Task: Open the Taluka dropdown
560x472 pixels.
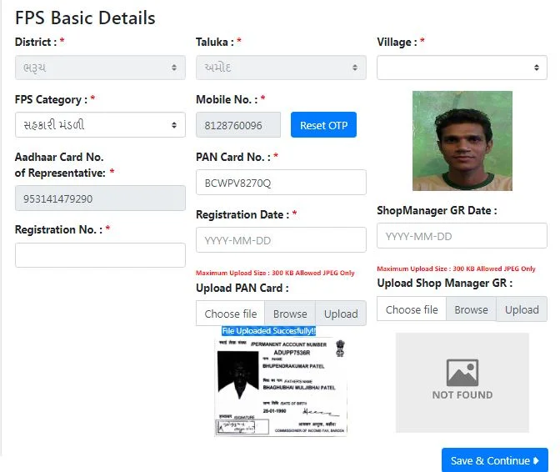Action: [x=281, y=68]
